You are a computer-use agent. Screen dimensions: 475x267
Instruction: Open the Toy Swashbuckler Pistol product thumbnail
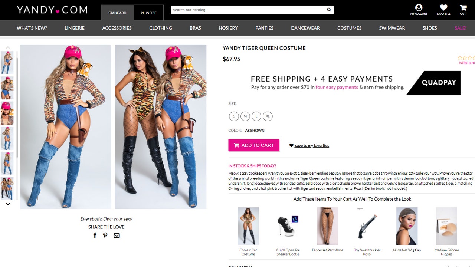click(367, 226)
